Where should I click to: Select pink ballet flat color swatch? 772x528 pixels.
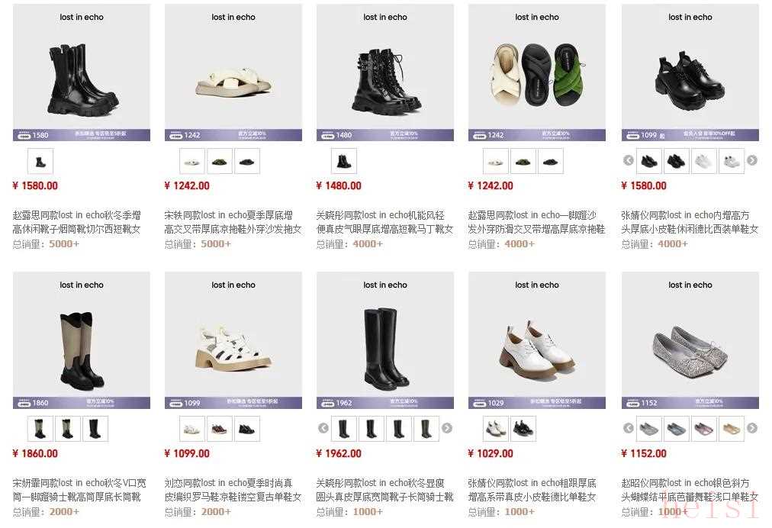(x=704, y=429)
